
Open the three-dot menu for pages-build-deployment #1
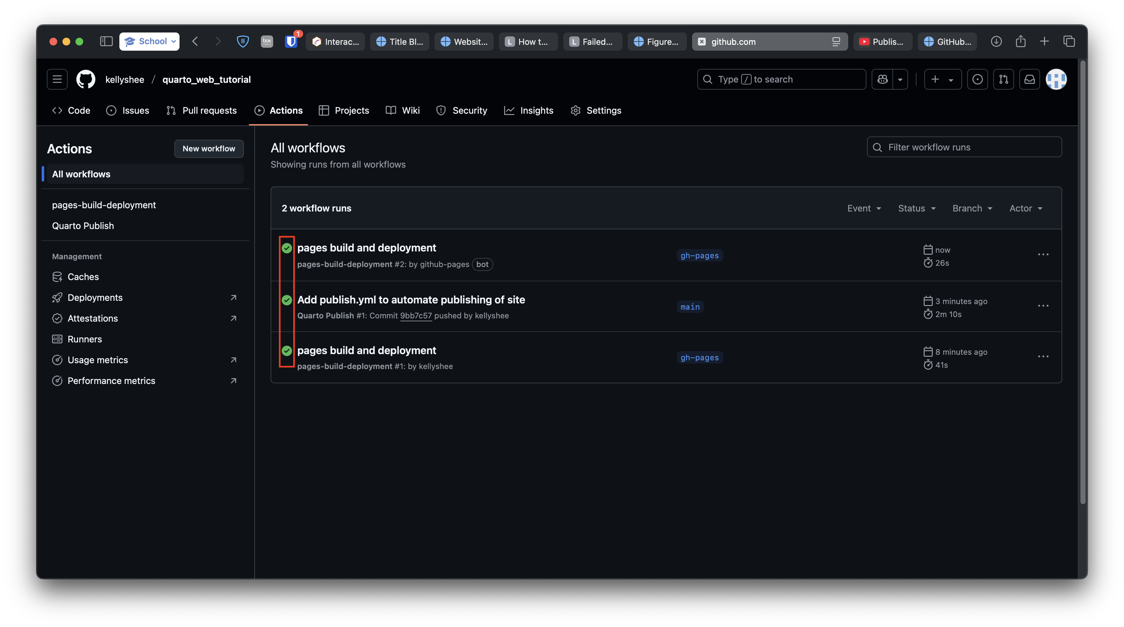point(1043,356)
